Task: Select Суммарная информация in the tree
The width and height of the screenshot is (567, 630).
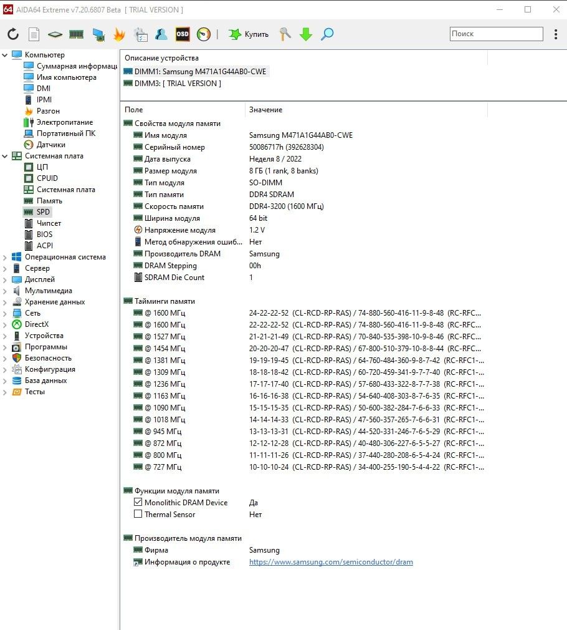Action: click(x=70, y=66)
